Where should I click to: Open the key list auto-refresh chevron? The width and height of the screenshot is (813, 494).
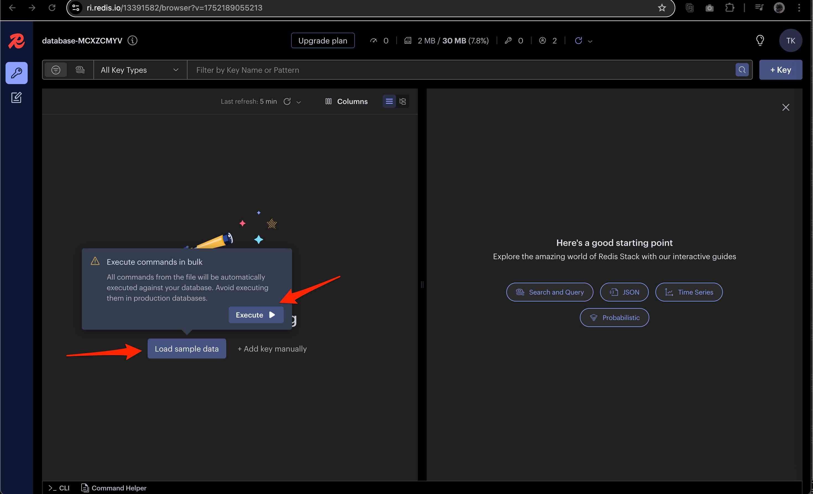pos(299,102)
